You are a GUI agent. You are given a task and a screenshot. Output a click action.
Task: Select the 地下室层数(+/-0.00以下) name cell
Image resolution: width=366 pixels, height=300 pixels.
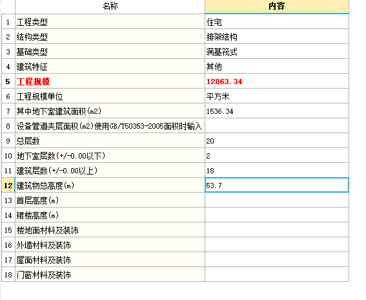pos(110,155)
